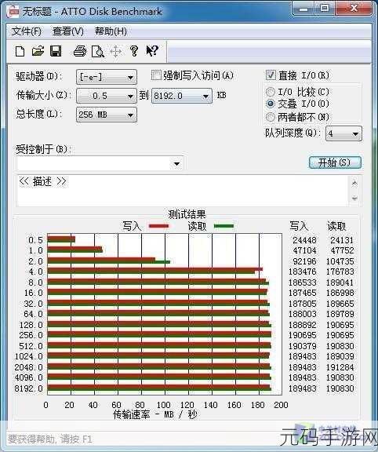
Task: Close the ATTO Disk Benchmark window
Action: click(354, 9)
